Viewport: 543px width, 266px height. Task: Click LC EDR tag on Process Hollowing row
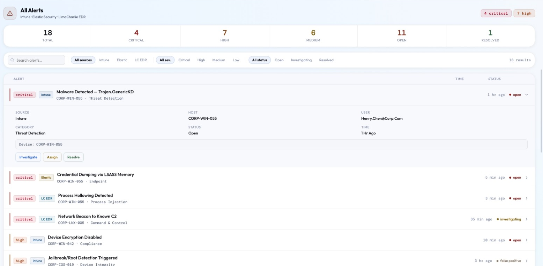(x=47, y=198)
